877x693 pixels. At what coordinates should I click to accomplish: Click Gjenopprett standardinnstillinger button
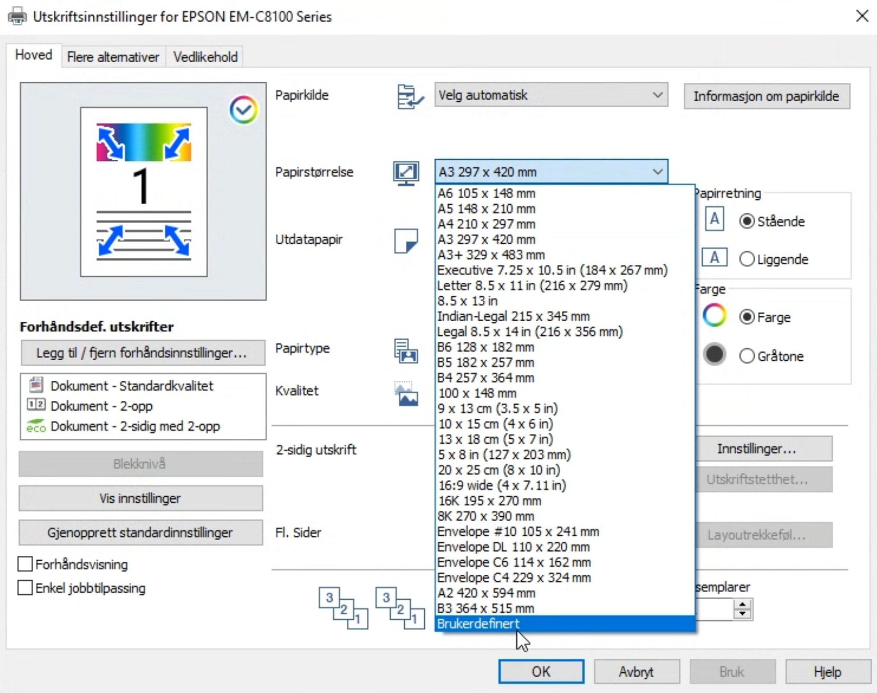tap(140, 532)
